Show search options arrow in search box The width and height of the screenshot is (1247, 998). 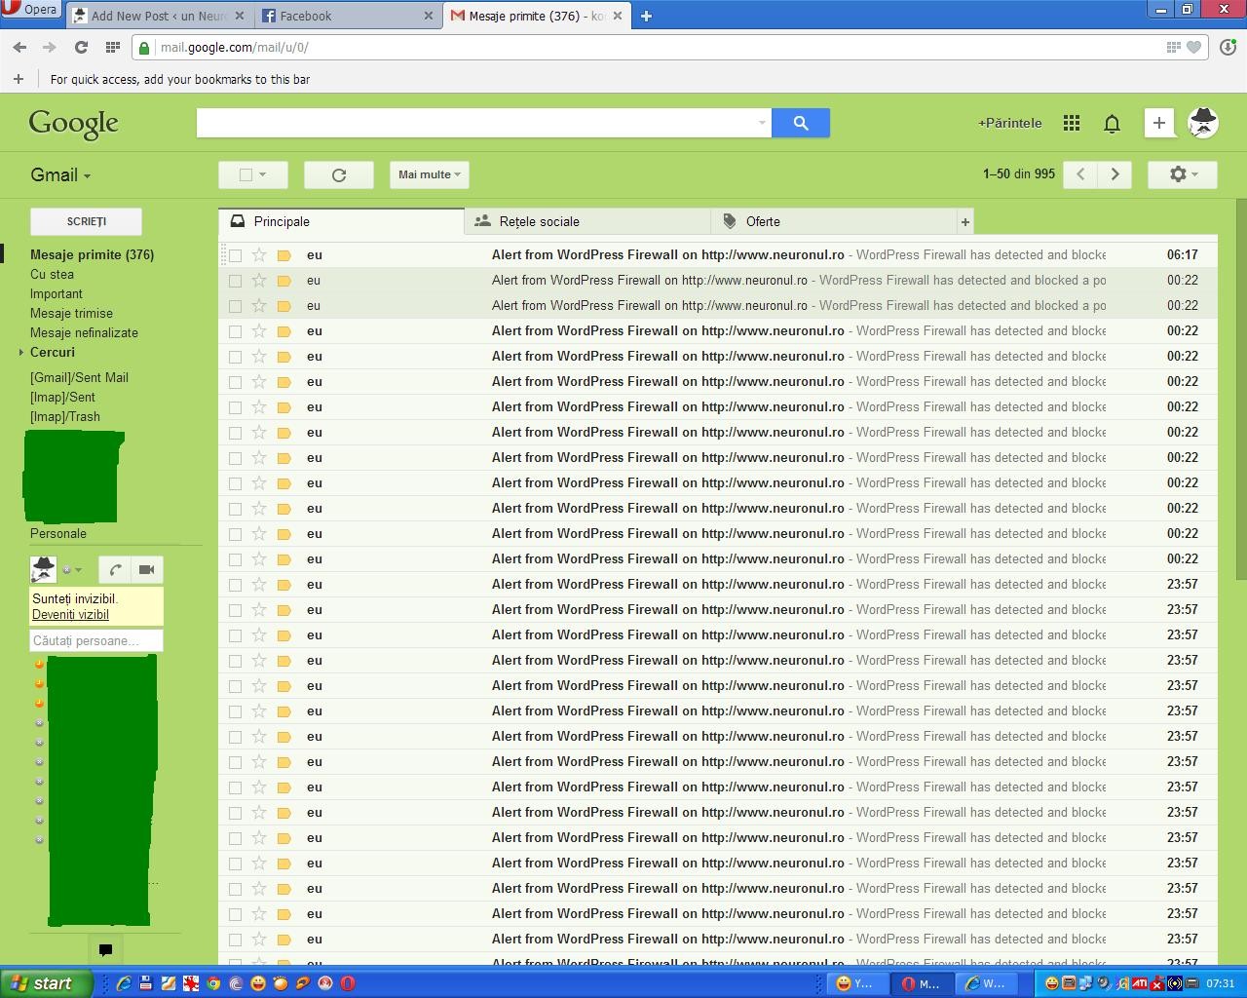pyautogui.click(x=762, y=123)
